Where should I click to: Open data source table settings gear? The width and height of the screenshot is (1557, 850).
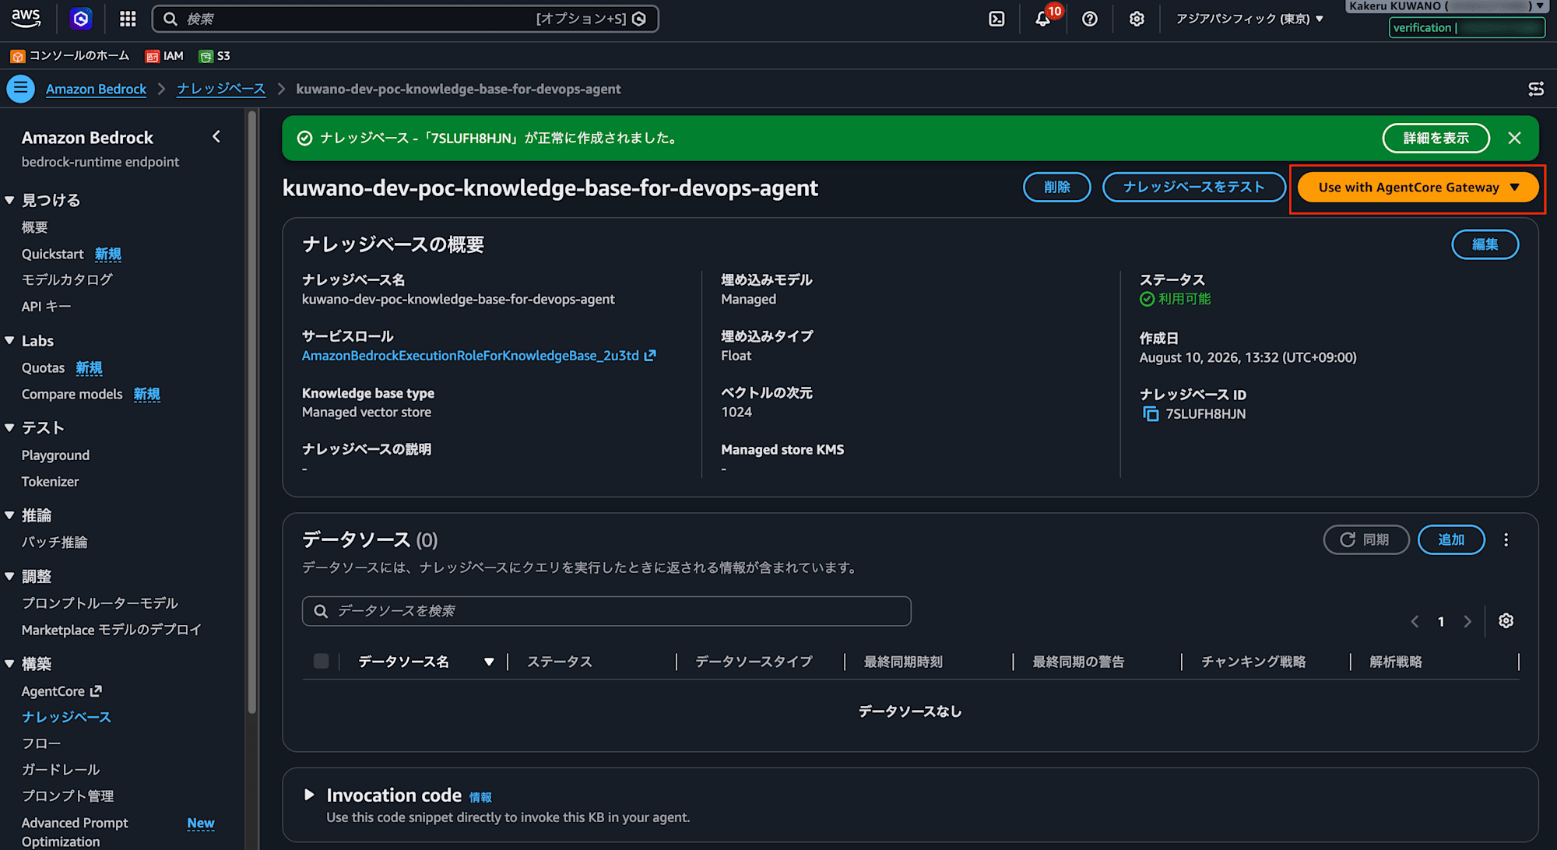pyautogui.click(x=1506, y=620)
